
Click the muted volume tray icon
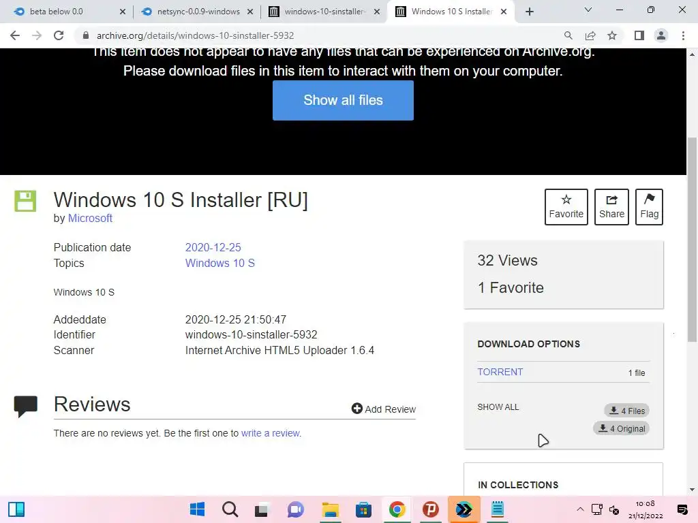pos(614,510)
